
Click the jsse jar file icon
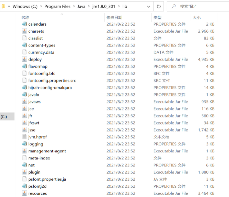[x=24, y=130]
